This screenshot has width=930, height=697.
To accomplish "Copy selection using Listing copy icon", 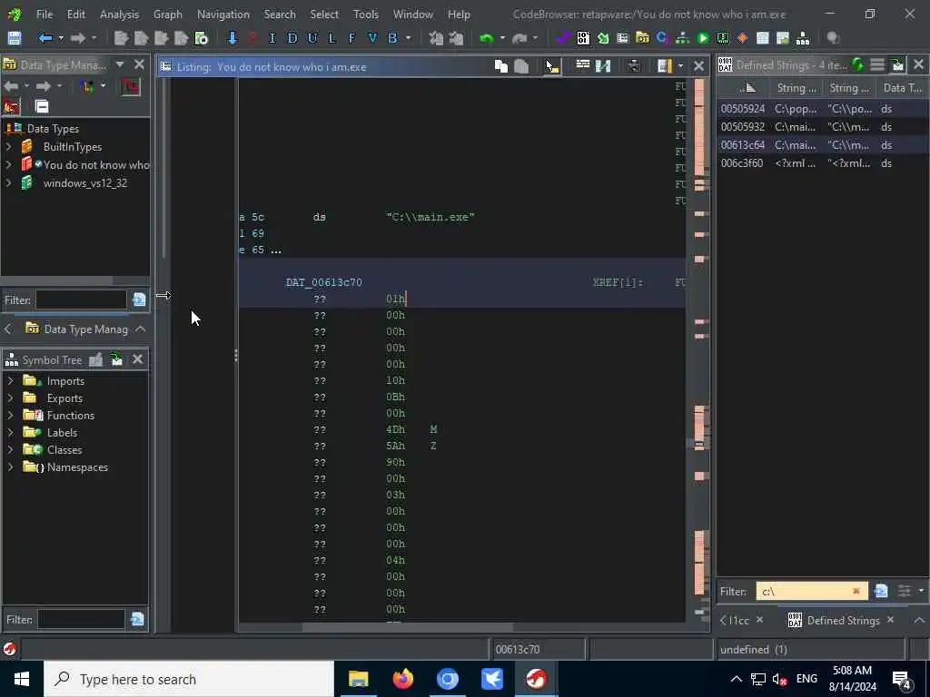I will (501, 66).
